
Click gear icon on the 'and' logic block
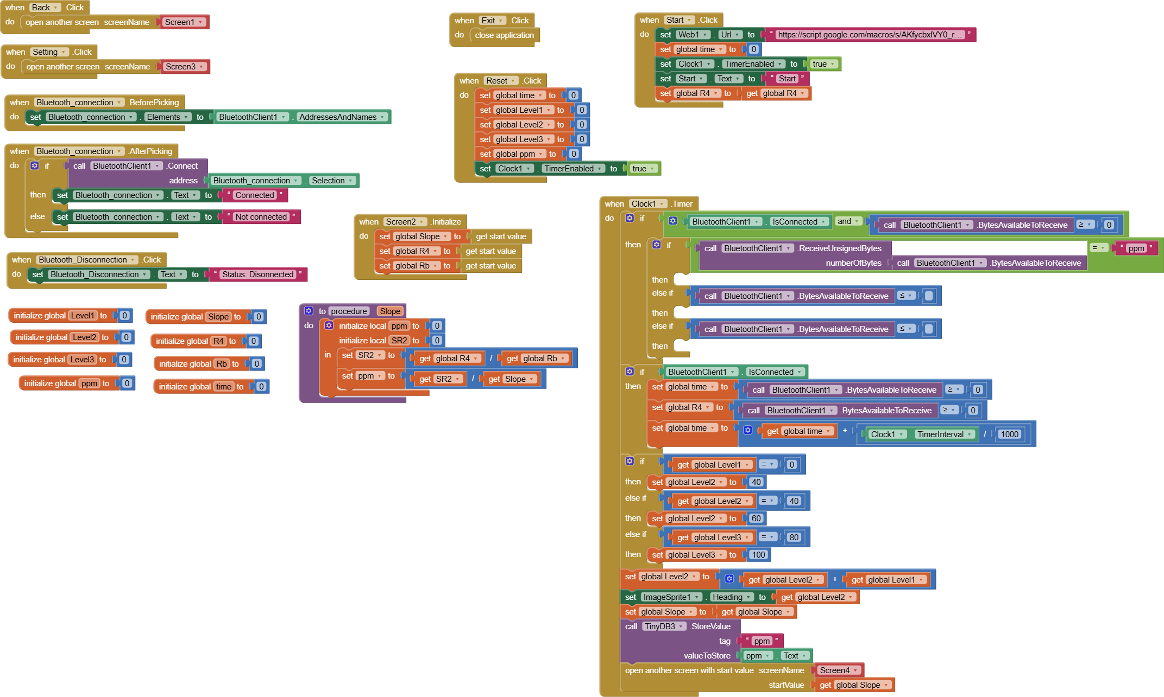click(x=672, y=221)
